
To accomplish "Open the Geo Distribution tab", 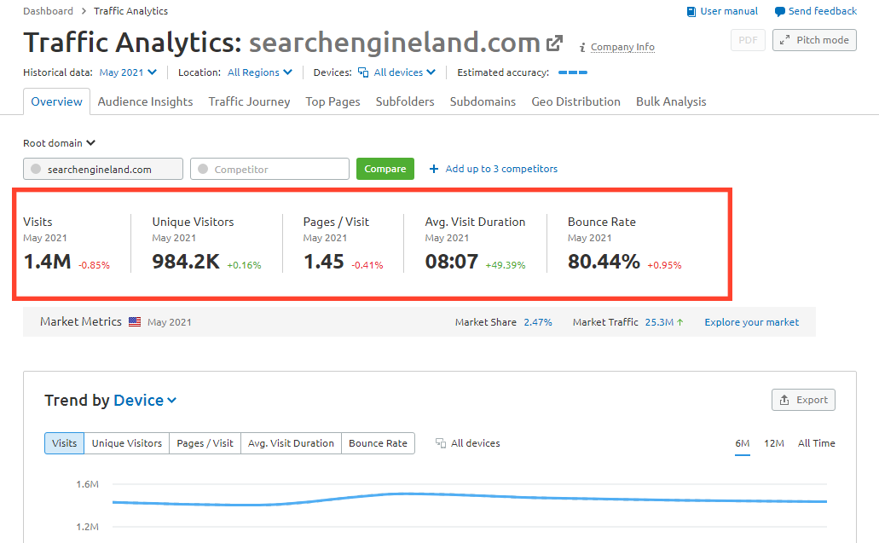I will click(x=575, y=101).
